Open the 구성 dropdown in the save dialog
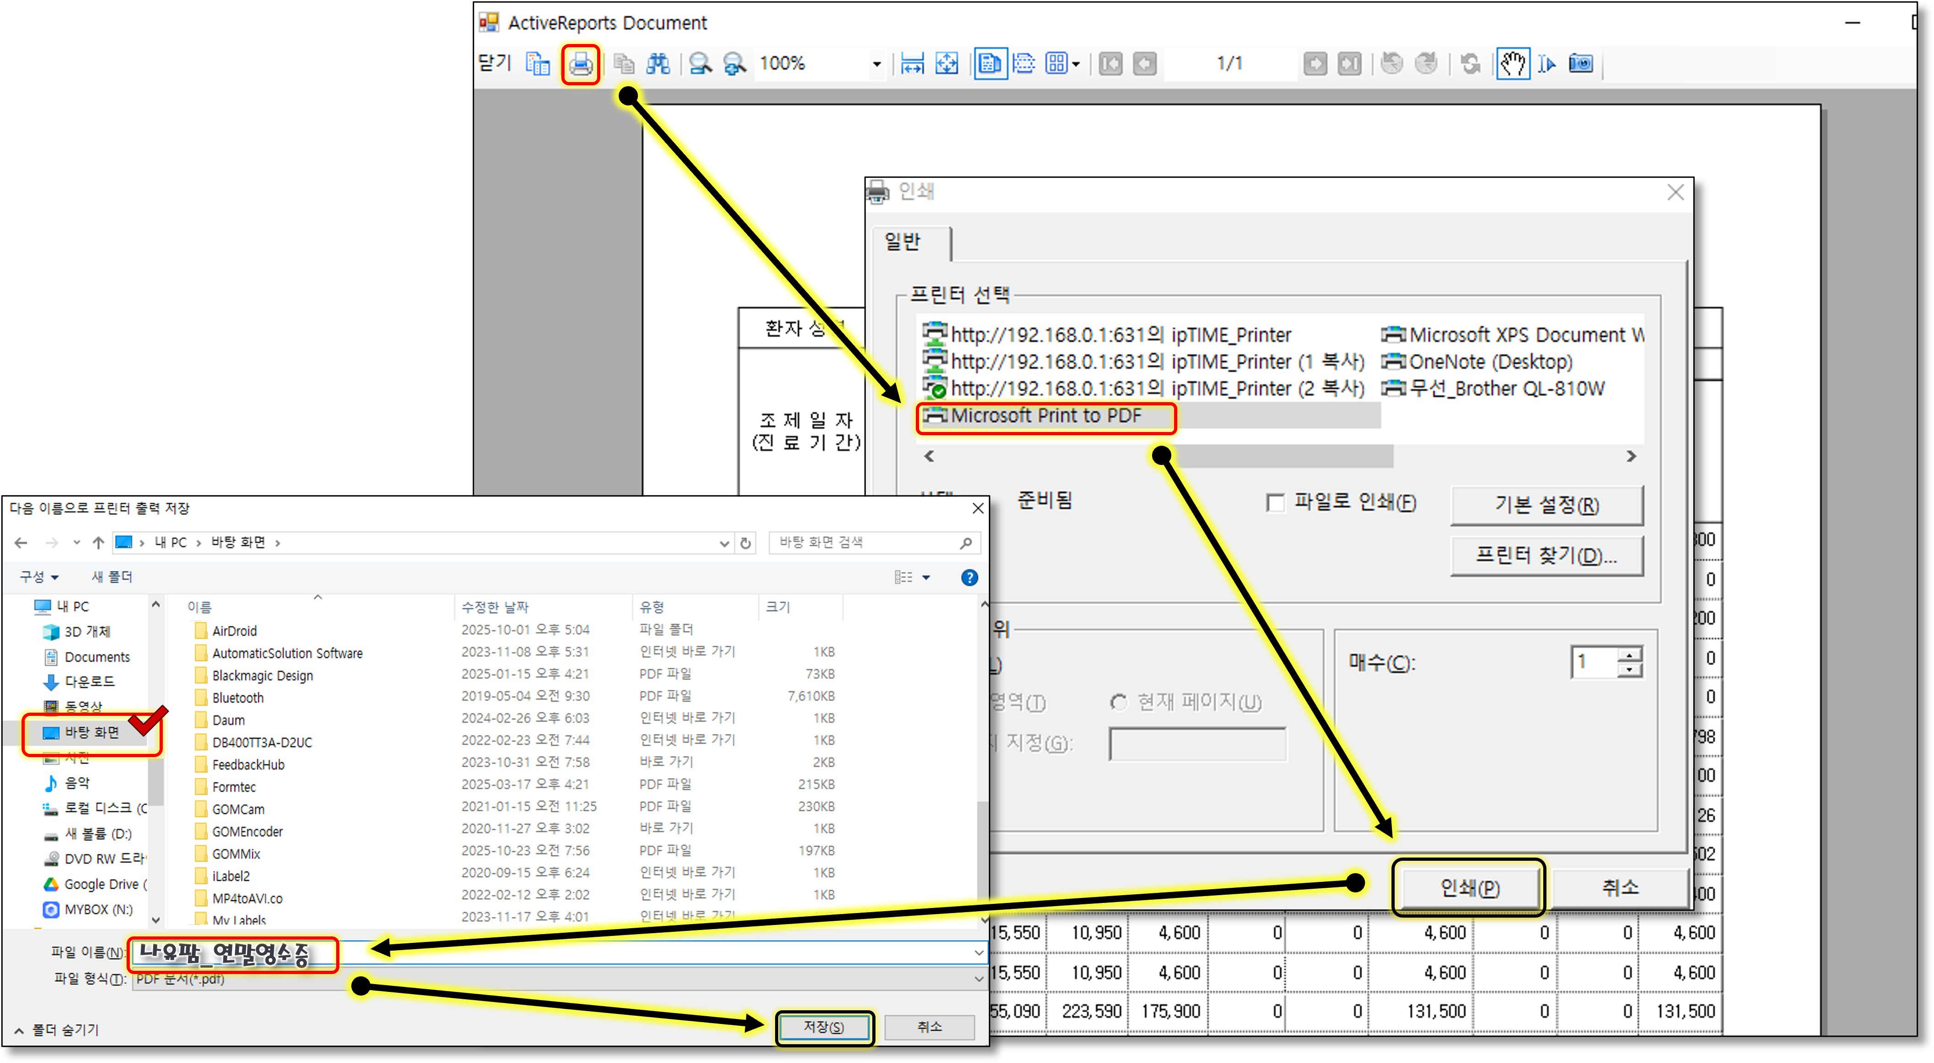 click(39, 576)
